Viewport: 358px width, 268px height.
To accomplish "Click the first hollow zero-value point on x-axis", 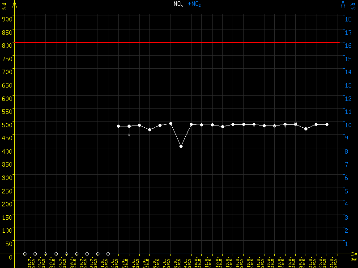I will click(25, 254).
